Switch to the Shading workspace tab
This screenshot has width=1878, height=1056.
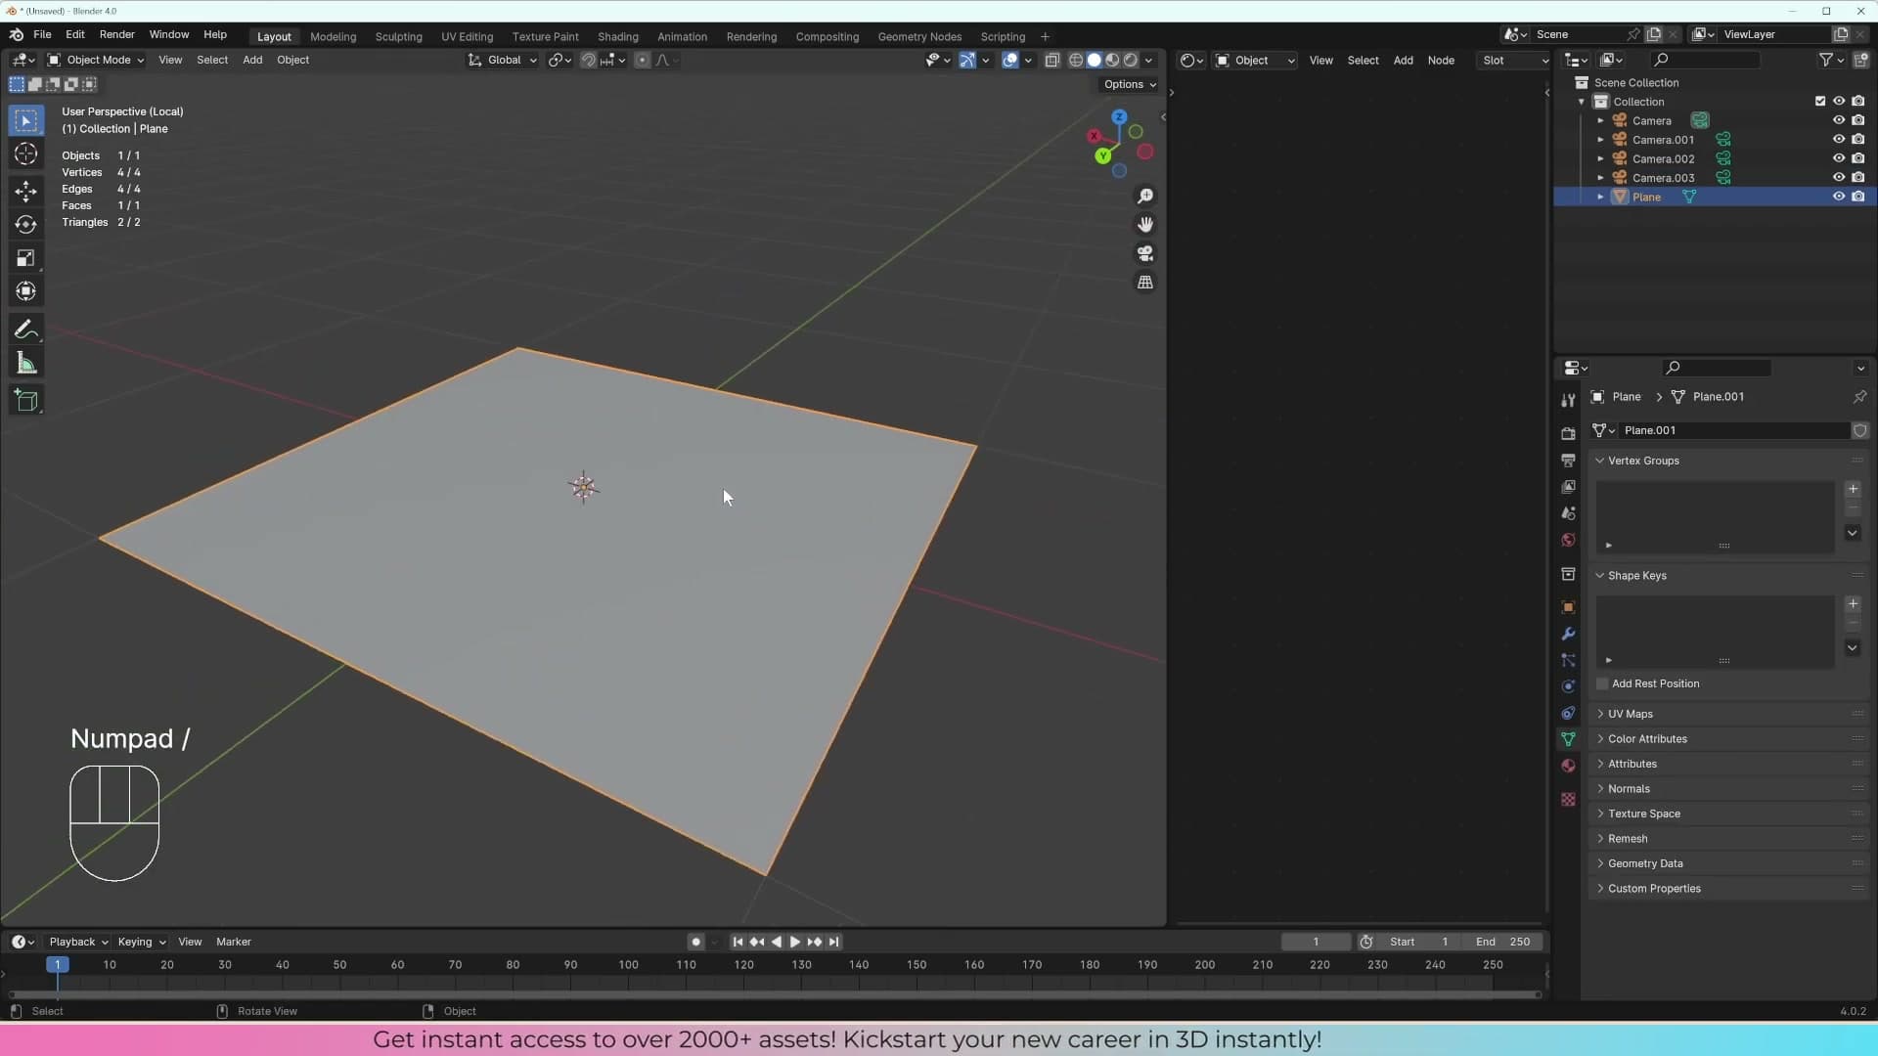pos(618,37)
